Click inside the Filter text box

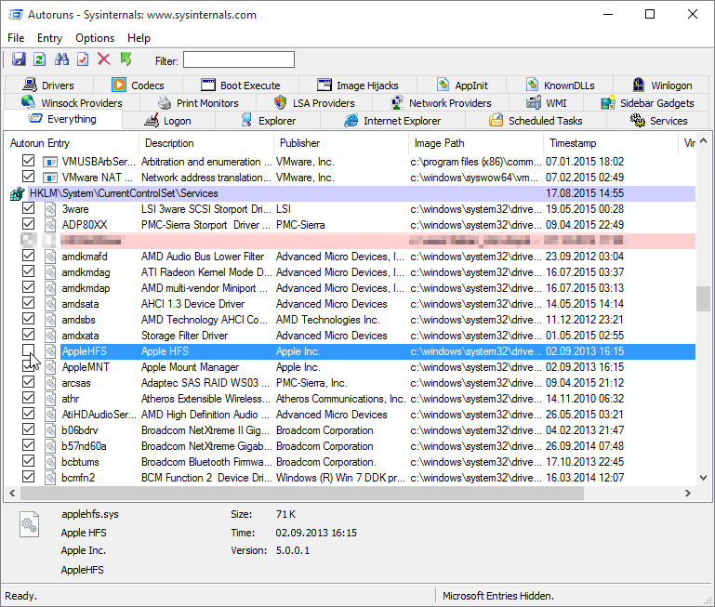tap(238, 60)
